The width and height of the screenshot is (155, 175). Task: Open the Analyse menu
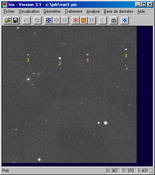pyautogui.click(x=93, y=11)
